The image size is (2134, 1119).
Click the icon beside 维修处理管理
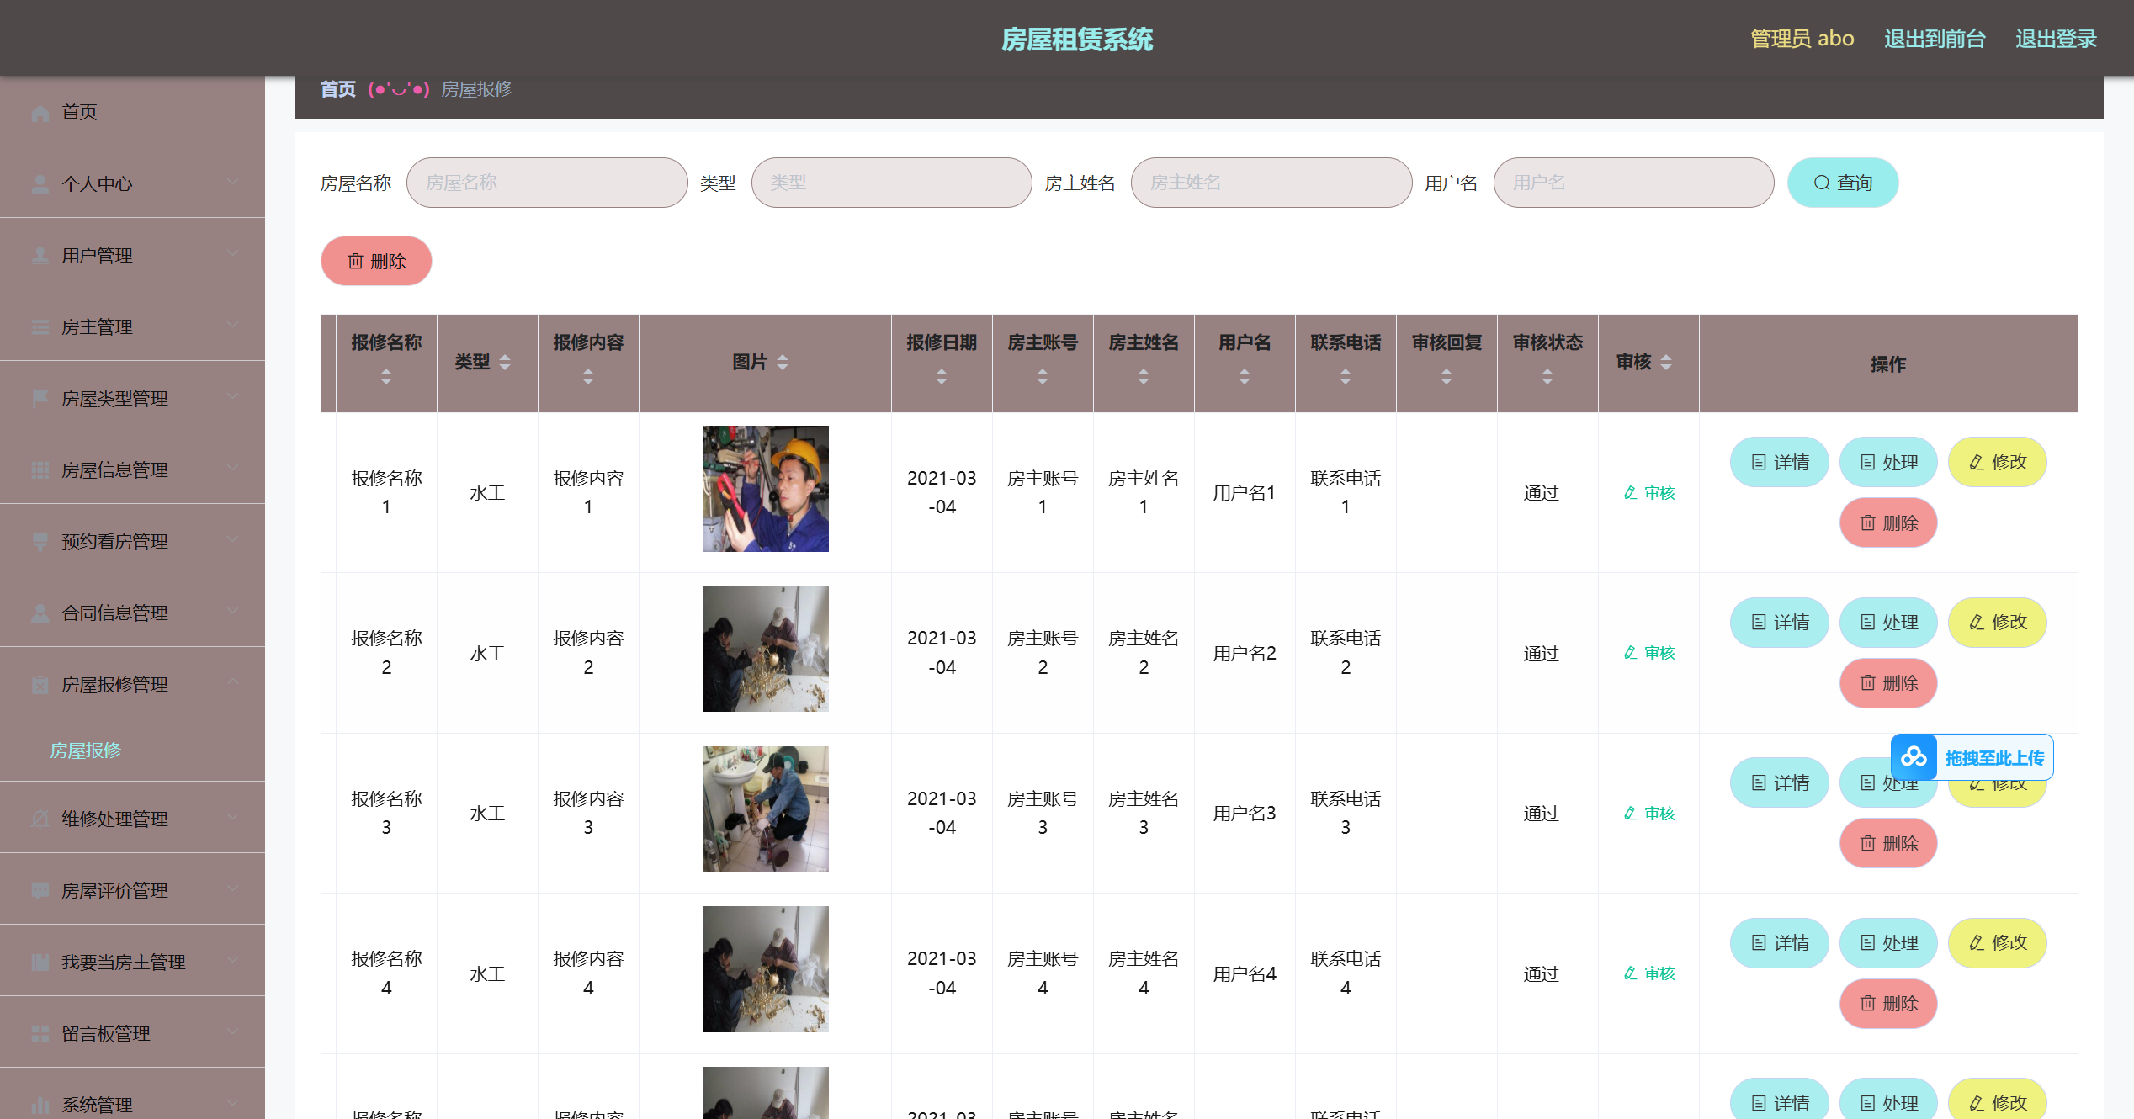coord(40,819)
